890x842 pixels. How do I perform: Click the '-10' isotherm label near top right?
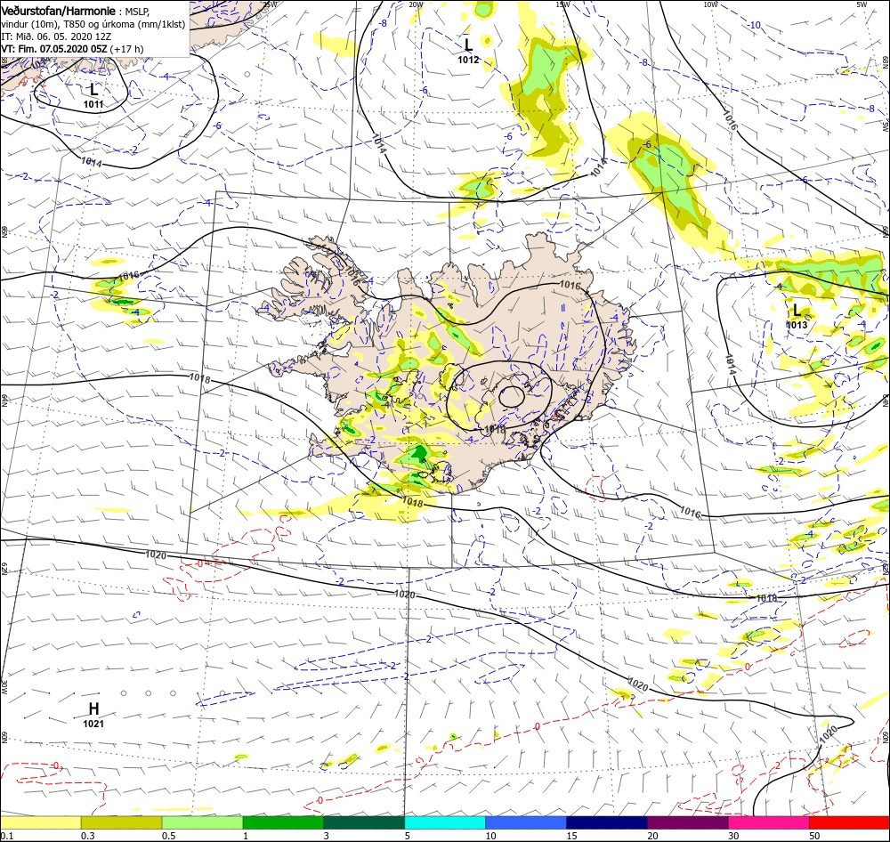pyautogui.click(x=755, y=25)
